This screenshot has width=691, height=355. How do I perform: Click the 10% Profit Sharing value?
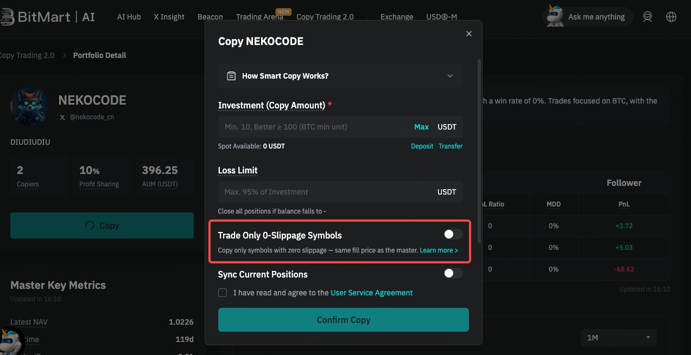click(90, 170)
